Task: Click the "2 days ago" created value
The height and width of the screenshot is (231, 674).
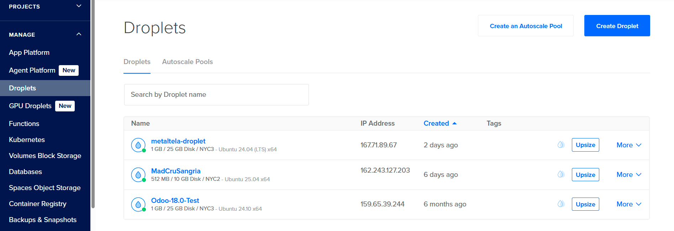Action: (x=441, y=145)
